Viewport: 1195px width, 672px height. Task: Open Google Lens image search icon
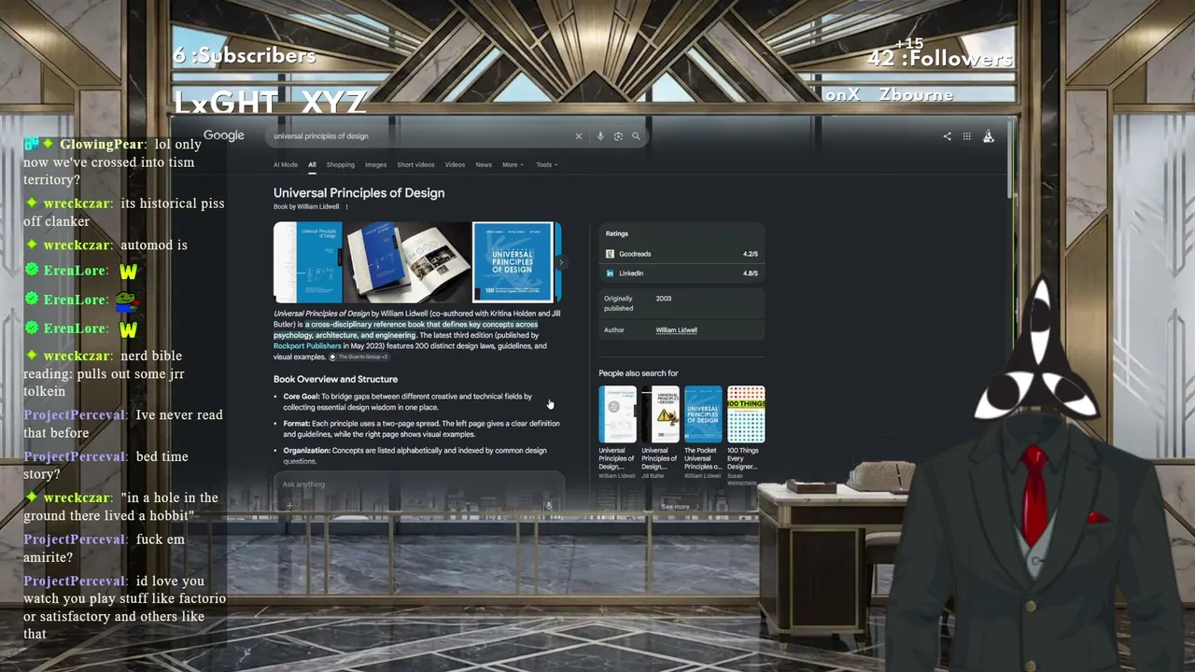pos(618,136)
